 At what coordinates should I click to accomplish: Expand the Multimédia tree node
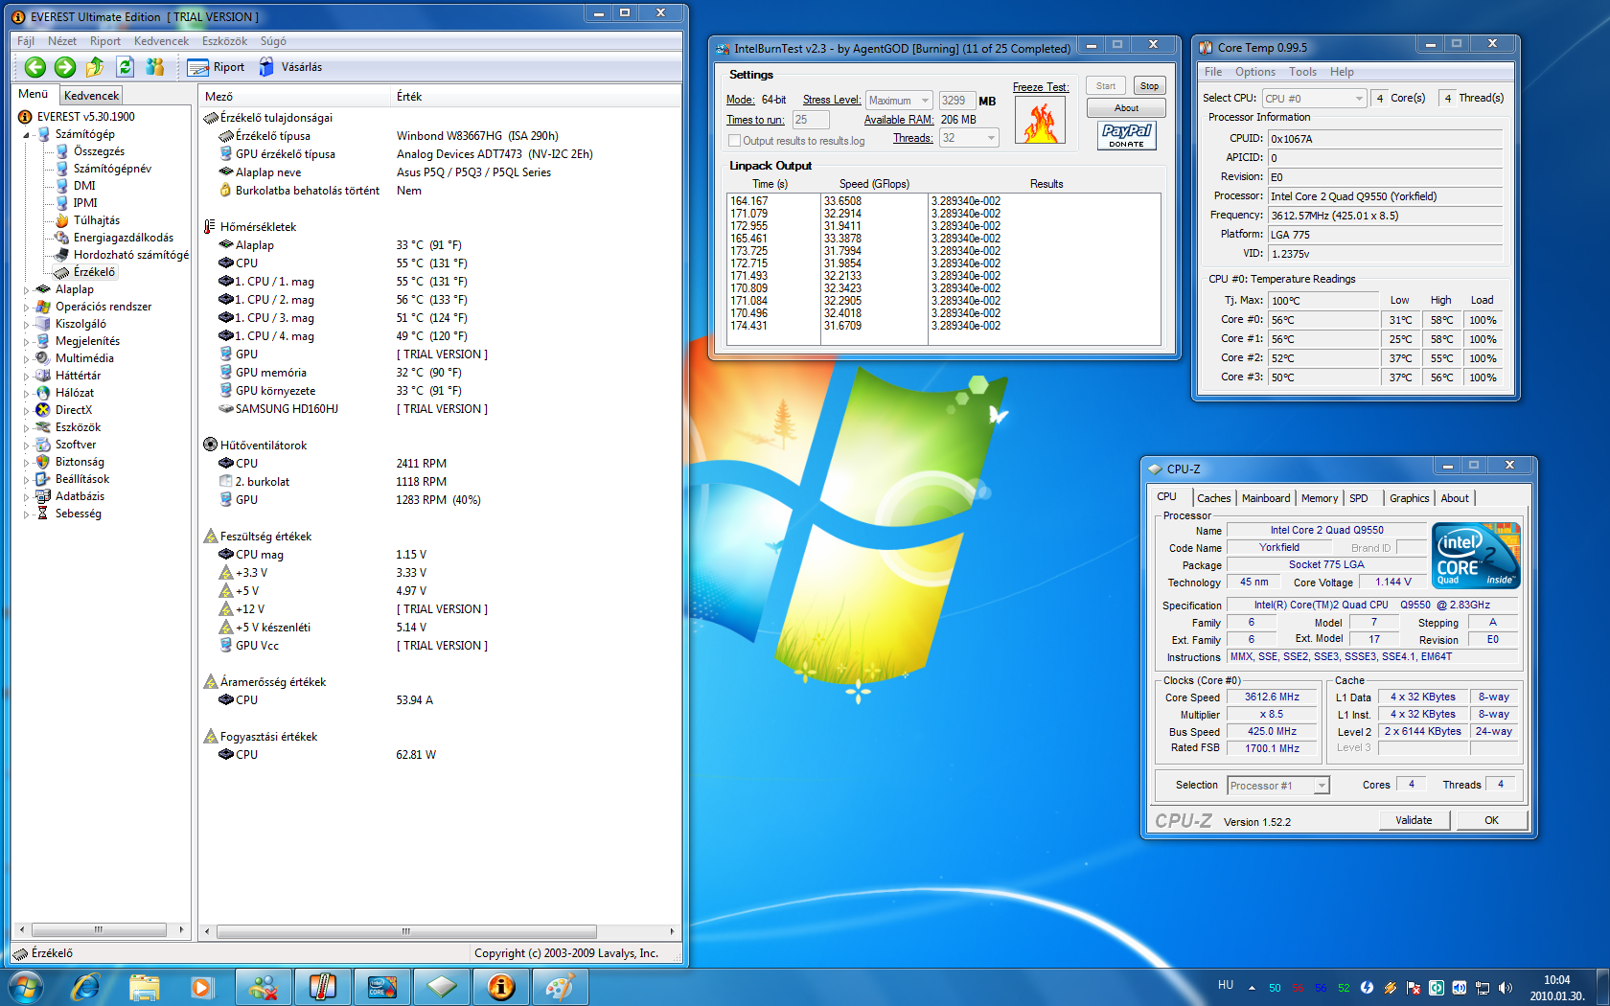coord(27,359)
